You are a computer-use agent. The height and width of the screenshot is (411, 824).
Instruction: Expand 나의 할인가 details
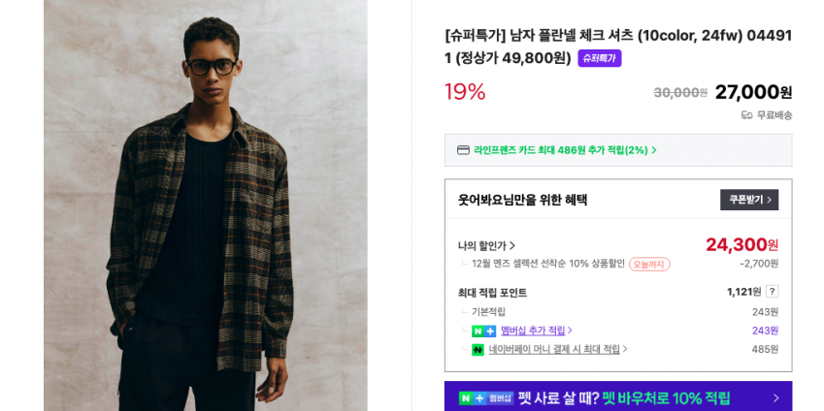click(x=487, y=246)
